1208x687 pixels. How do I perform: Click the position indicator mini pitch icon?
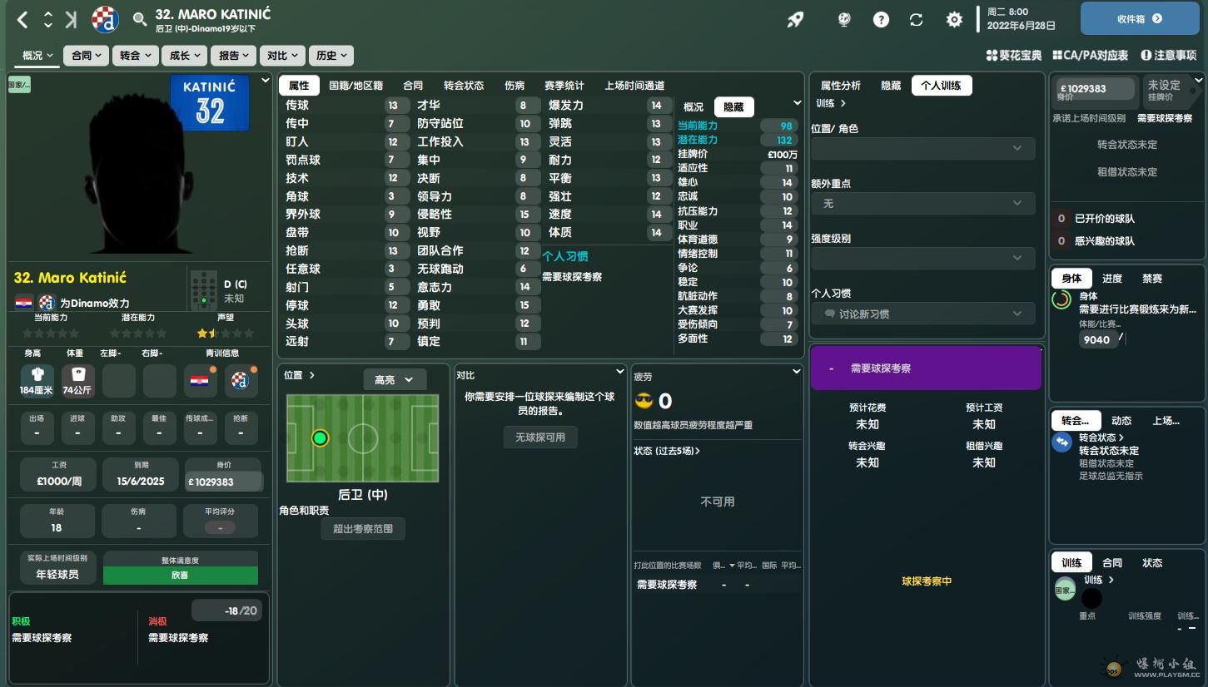click(203, 289)
